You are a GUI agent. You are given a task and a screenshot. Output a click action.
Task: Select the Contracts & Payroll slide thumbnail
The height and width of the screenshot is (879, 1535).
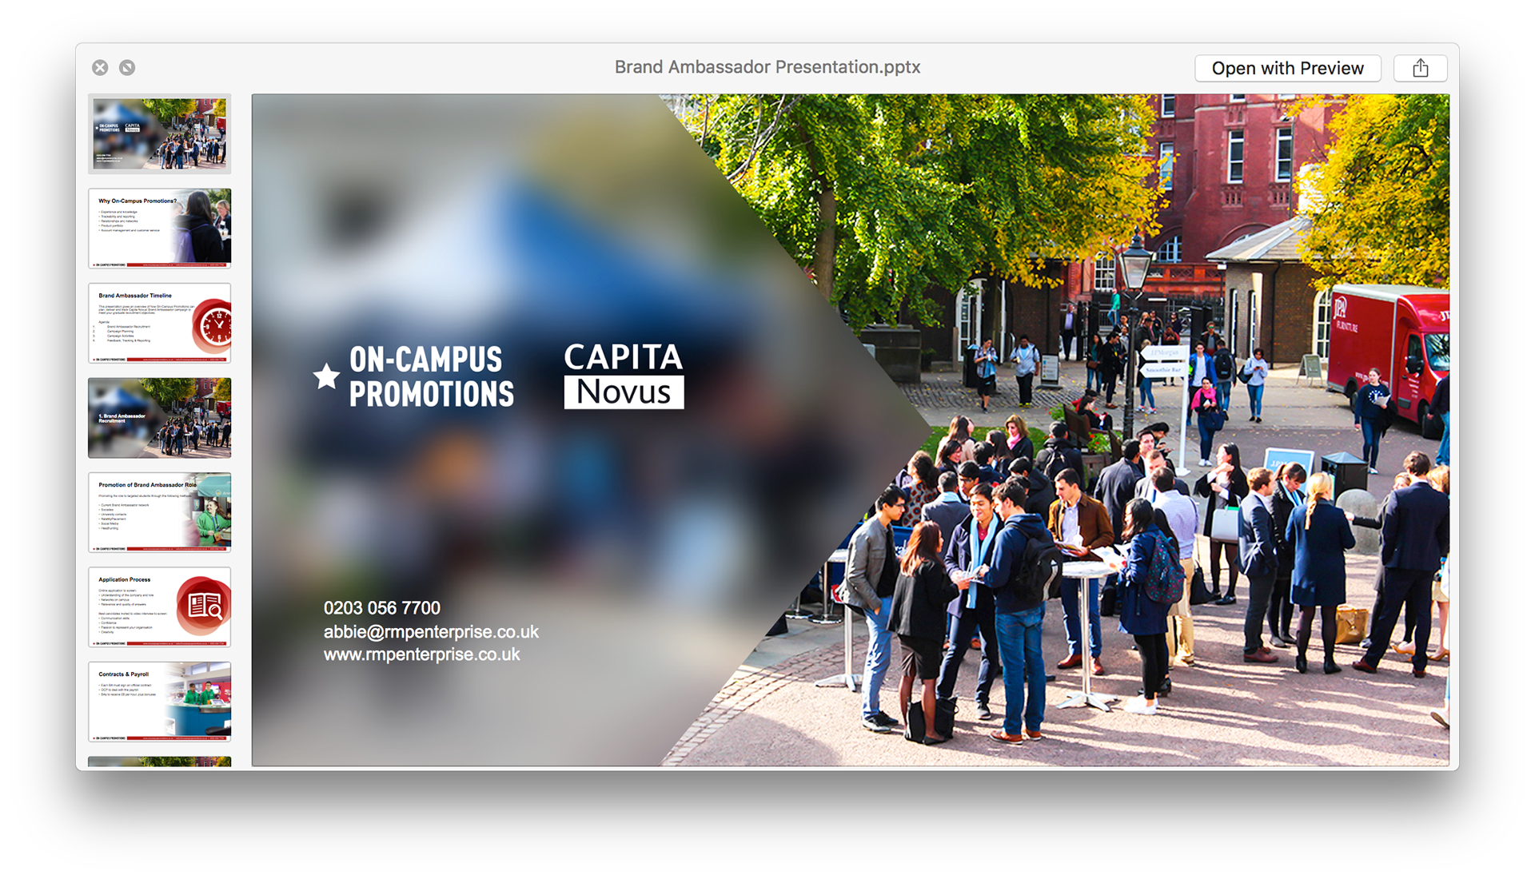pos(160,702)
